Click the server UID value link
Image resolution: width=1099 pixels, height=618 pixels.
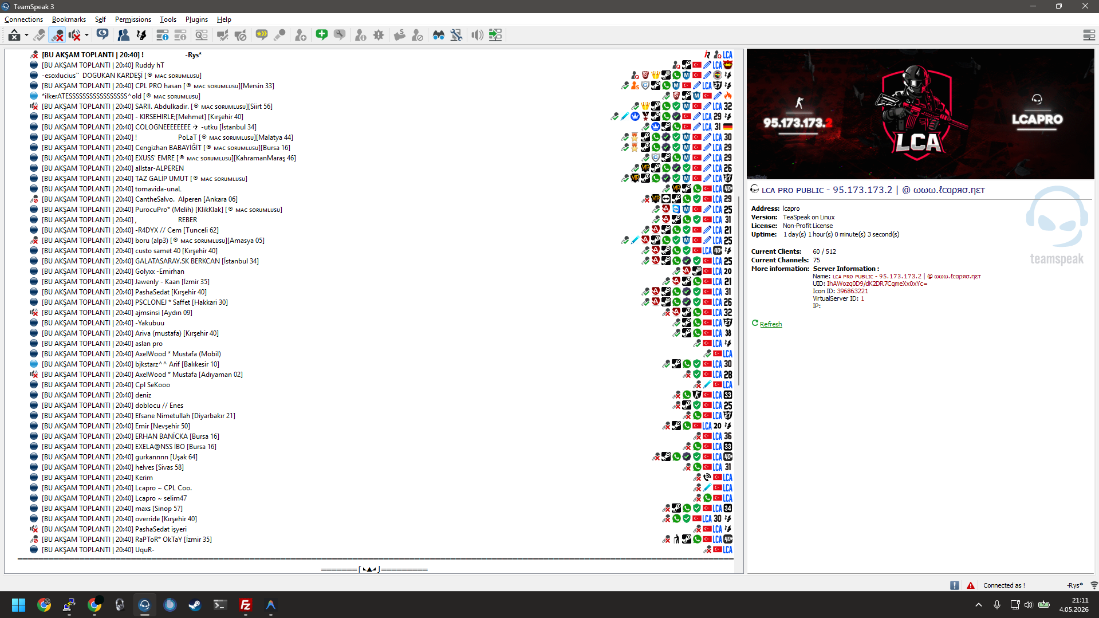[877, 284]
